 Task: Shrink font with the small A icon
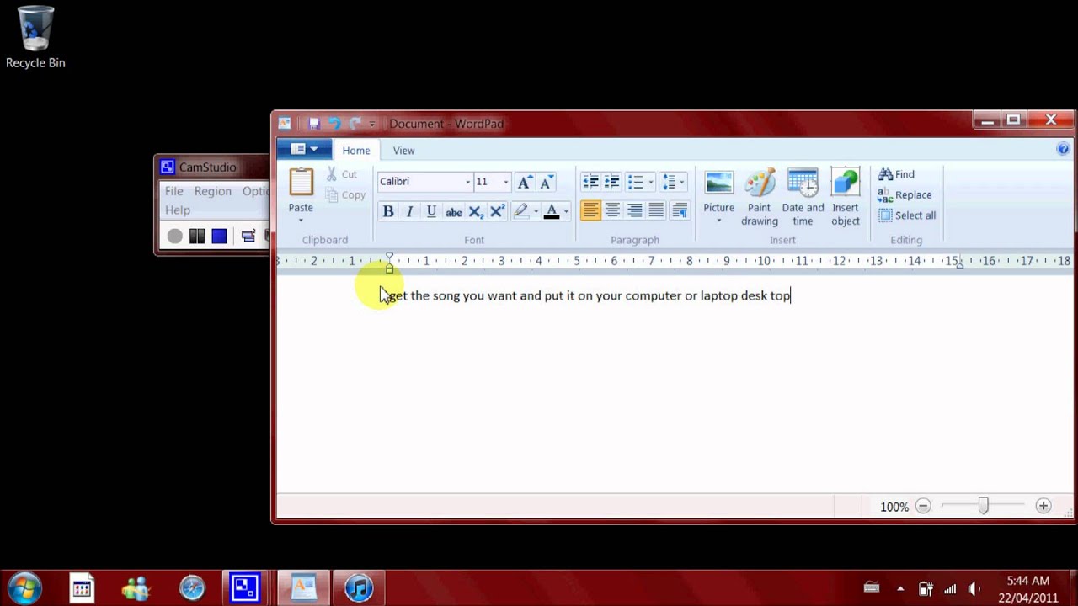pyautogui.click(x=546, y=182)
